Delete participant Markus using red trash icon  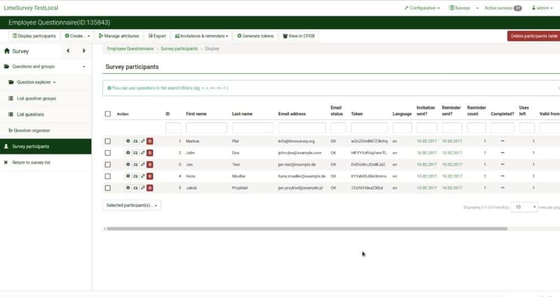coord(150,141)
